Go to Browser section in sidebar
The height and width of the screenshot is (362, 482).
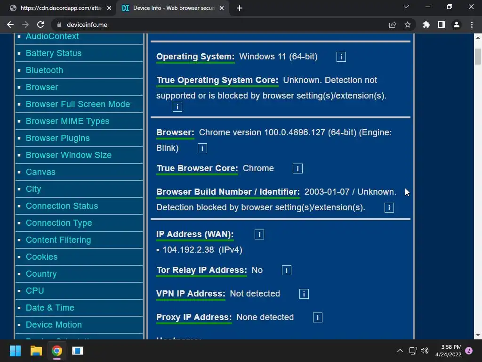pos(42,87)
